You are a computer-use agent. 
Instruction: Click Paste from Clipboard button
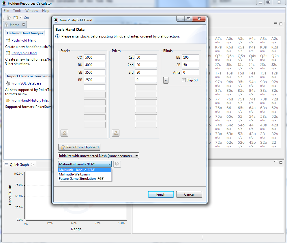coord(79,147)
